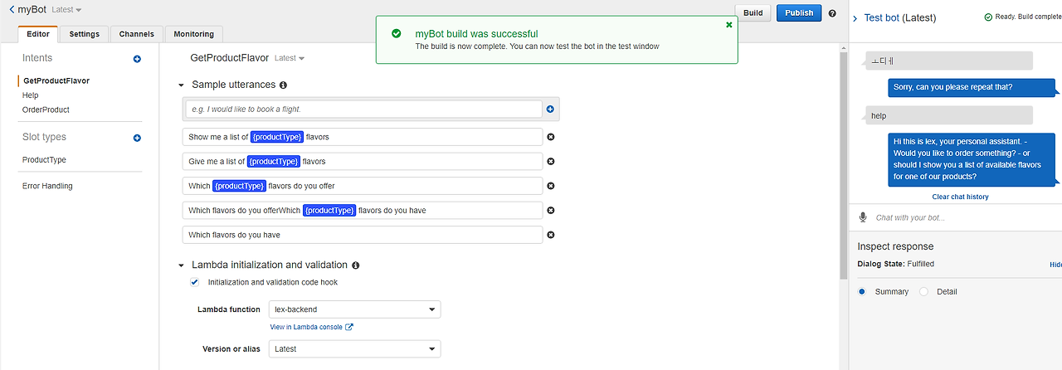The width and height of the screenshot is (1062, 370).
Task: Open the Lambda function dropdown
Action: point(354,309)
